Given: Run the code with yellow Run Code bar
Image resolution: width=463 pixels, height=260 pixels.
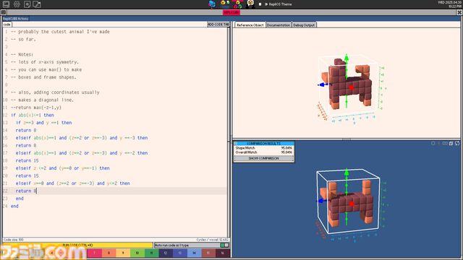Looking at the screenshot, I should point(78,246).
